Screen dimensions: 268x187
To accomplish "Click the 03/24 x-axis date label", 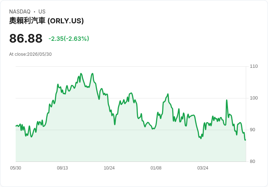I will pos(203,168).
